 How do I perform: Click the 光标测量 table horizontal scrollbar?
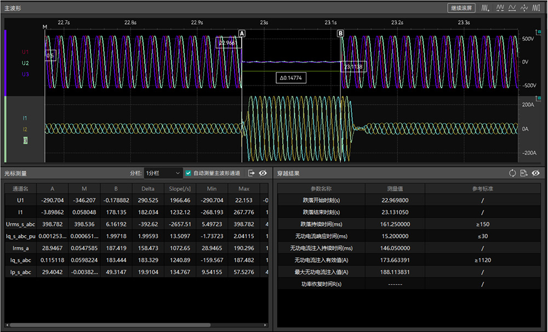click(110, 325)
